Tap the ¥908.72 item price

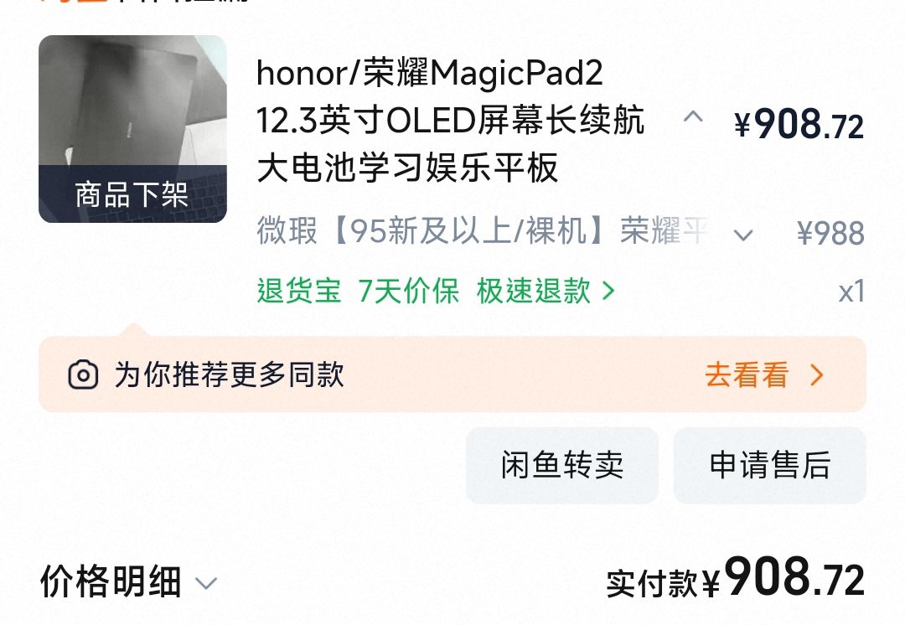(x=799, y=124)
